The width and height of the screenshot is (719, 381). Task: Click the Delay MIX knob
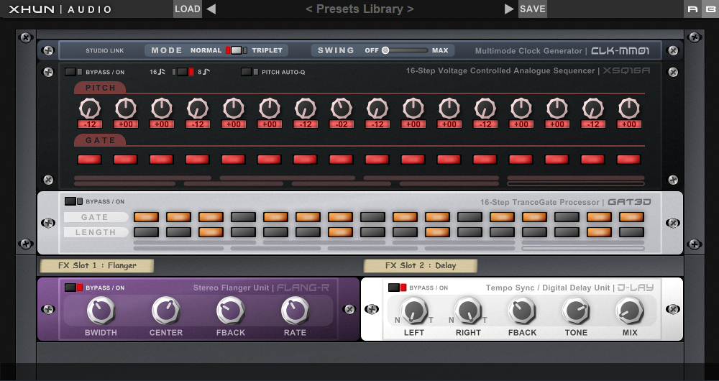pyautogui.click(x=630, y=311)
